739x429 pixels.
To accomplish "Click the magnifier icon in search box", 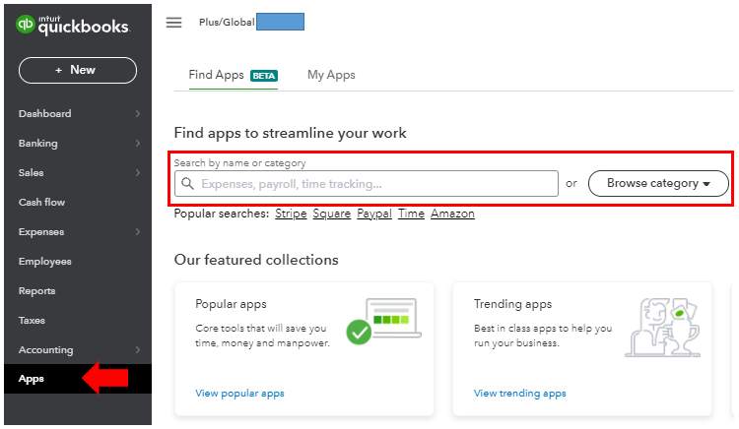I will tap(187, 183).
